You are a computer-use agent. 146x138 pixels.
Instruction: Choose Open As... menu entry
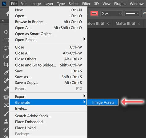tap(48, 28)
